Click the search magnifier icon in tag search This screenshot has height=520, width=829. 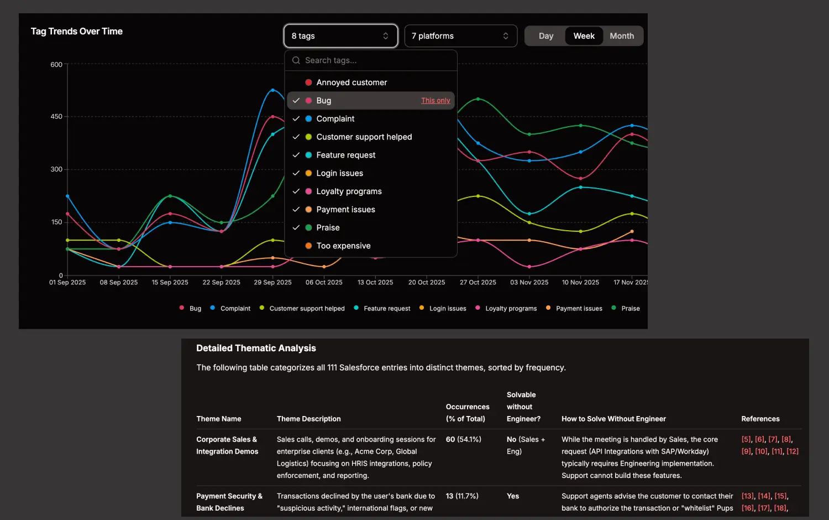point(296,60)
